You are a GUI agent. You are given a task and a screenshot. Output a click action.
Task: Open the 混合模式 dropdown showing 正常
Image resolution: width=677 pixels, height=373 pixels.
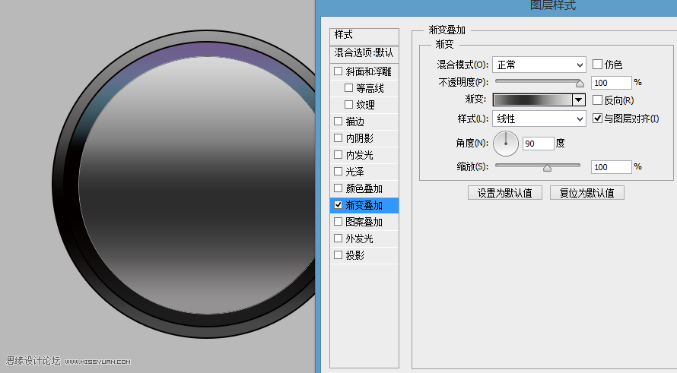click(539, 65)
